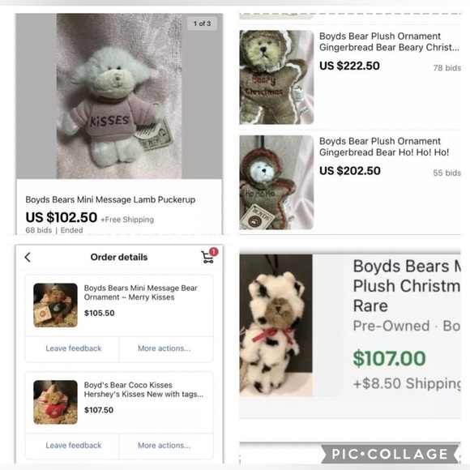The image size is (470, 470).
Task: Open the spotted cow-suit bear image
Action: click(276, 326)
